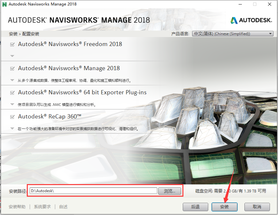278x215 pixels.
Task: Click the Autodesk ReCap 360 product title
Action: click(x=50, y=117)
